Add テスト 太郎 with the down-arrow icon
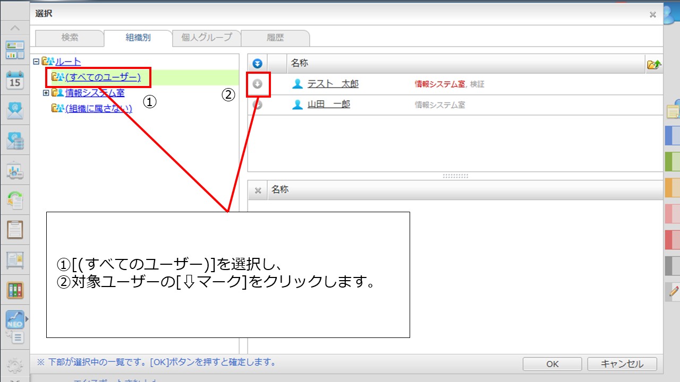The height and width of the screenshot is (382, 680). pos(258,84)
